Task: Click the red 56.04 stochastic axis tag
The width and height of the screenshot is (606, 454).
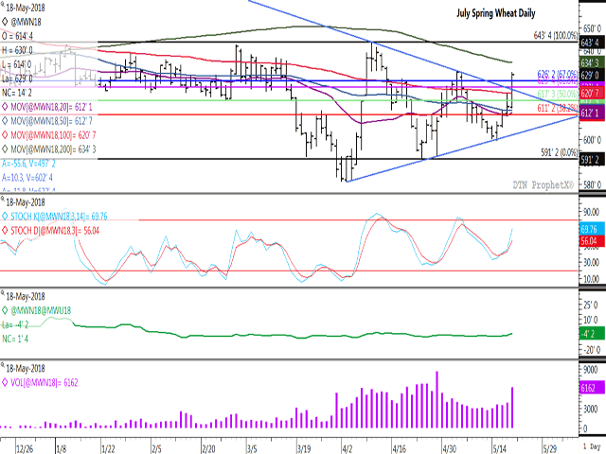Action: (x=592, y=241)
